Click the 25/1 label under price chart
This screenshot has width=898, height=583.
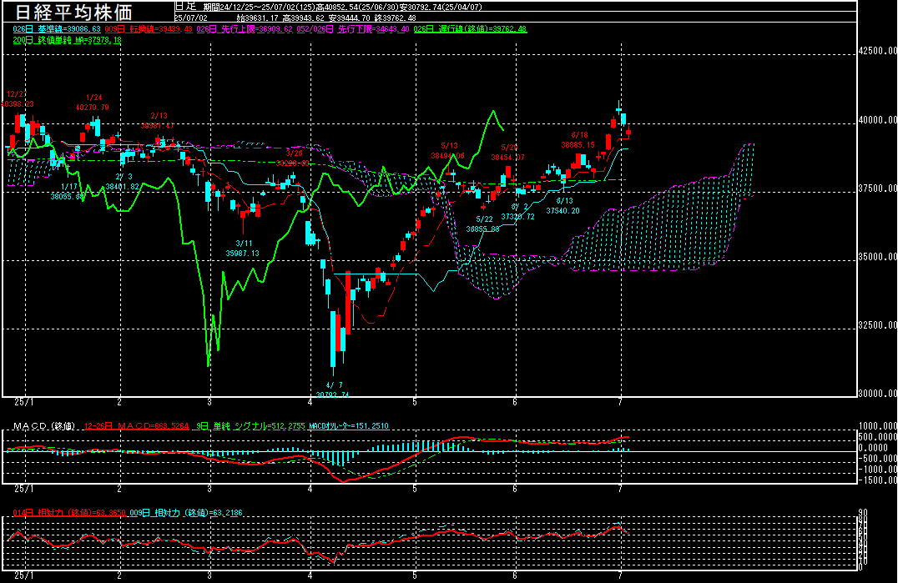pos(24,402)
